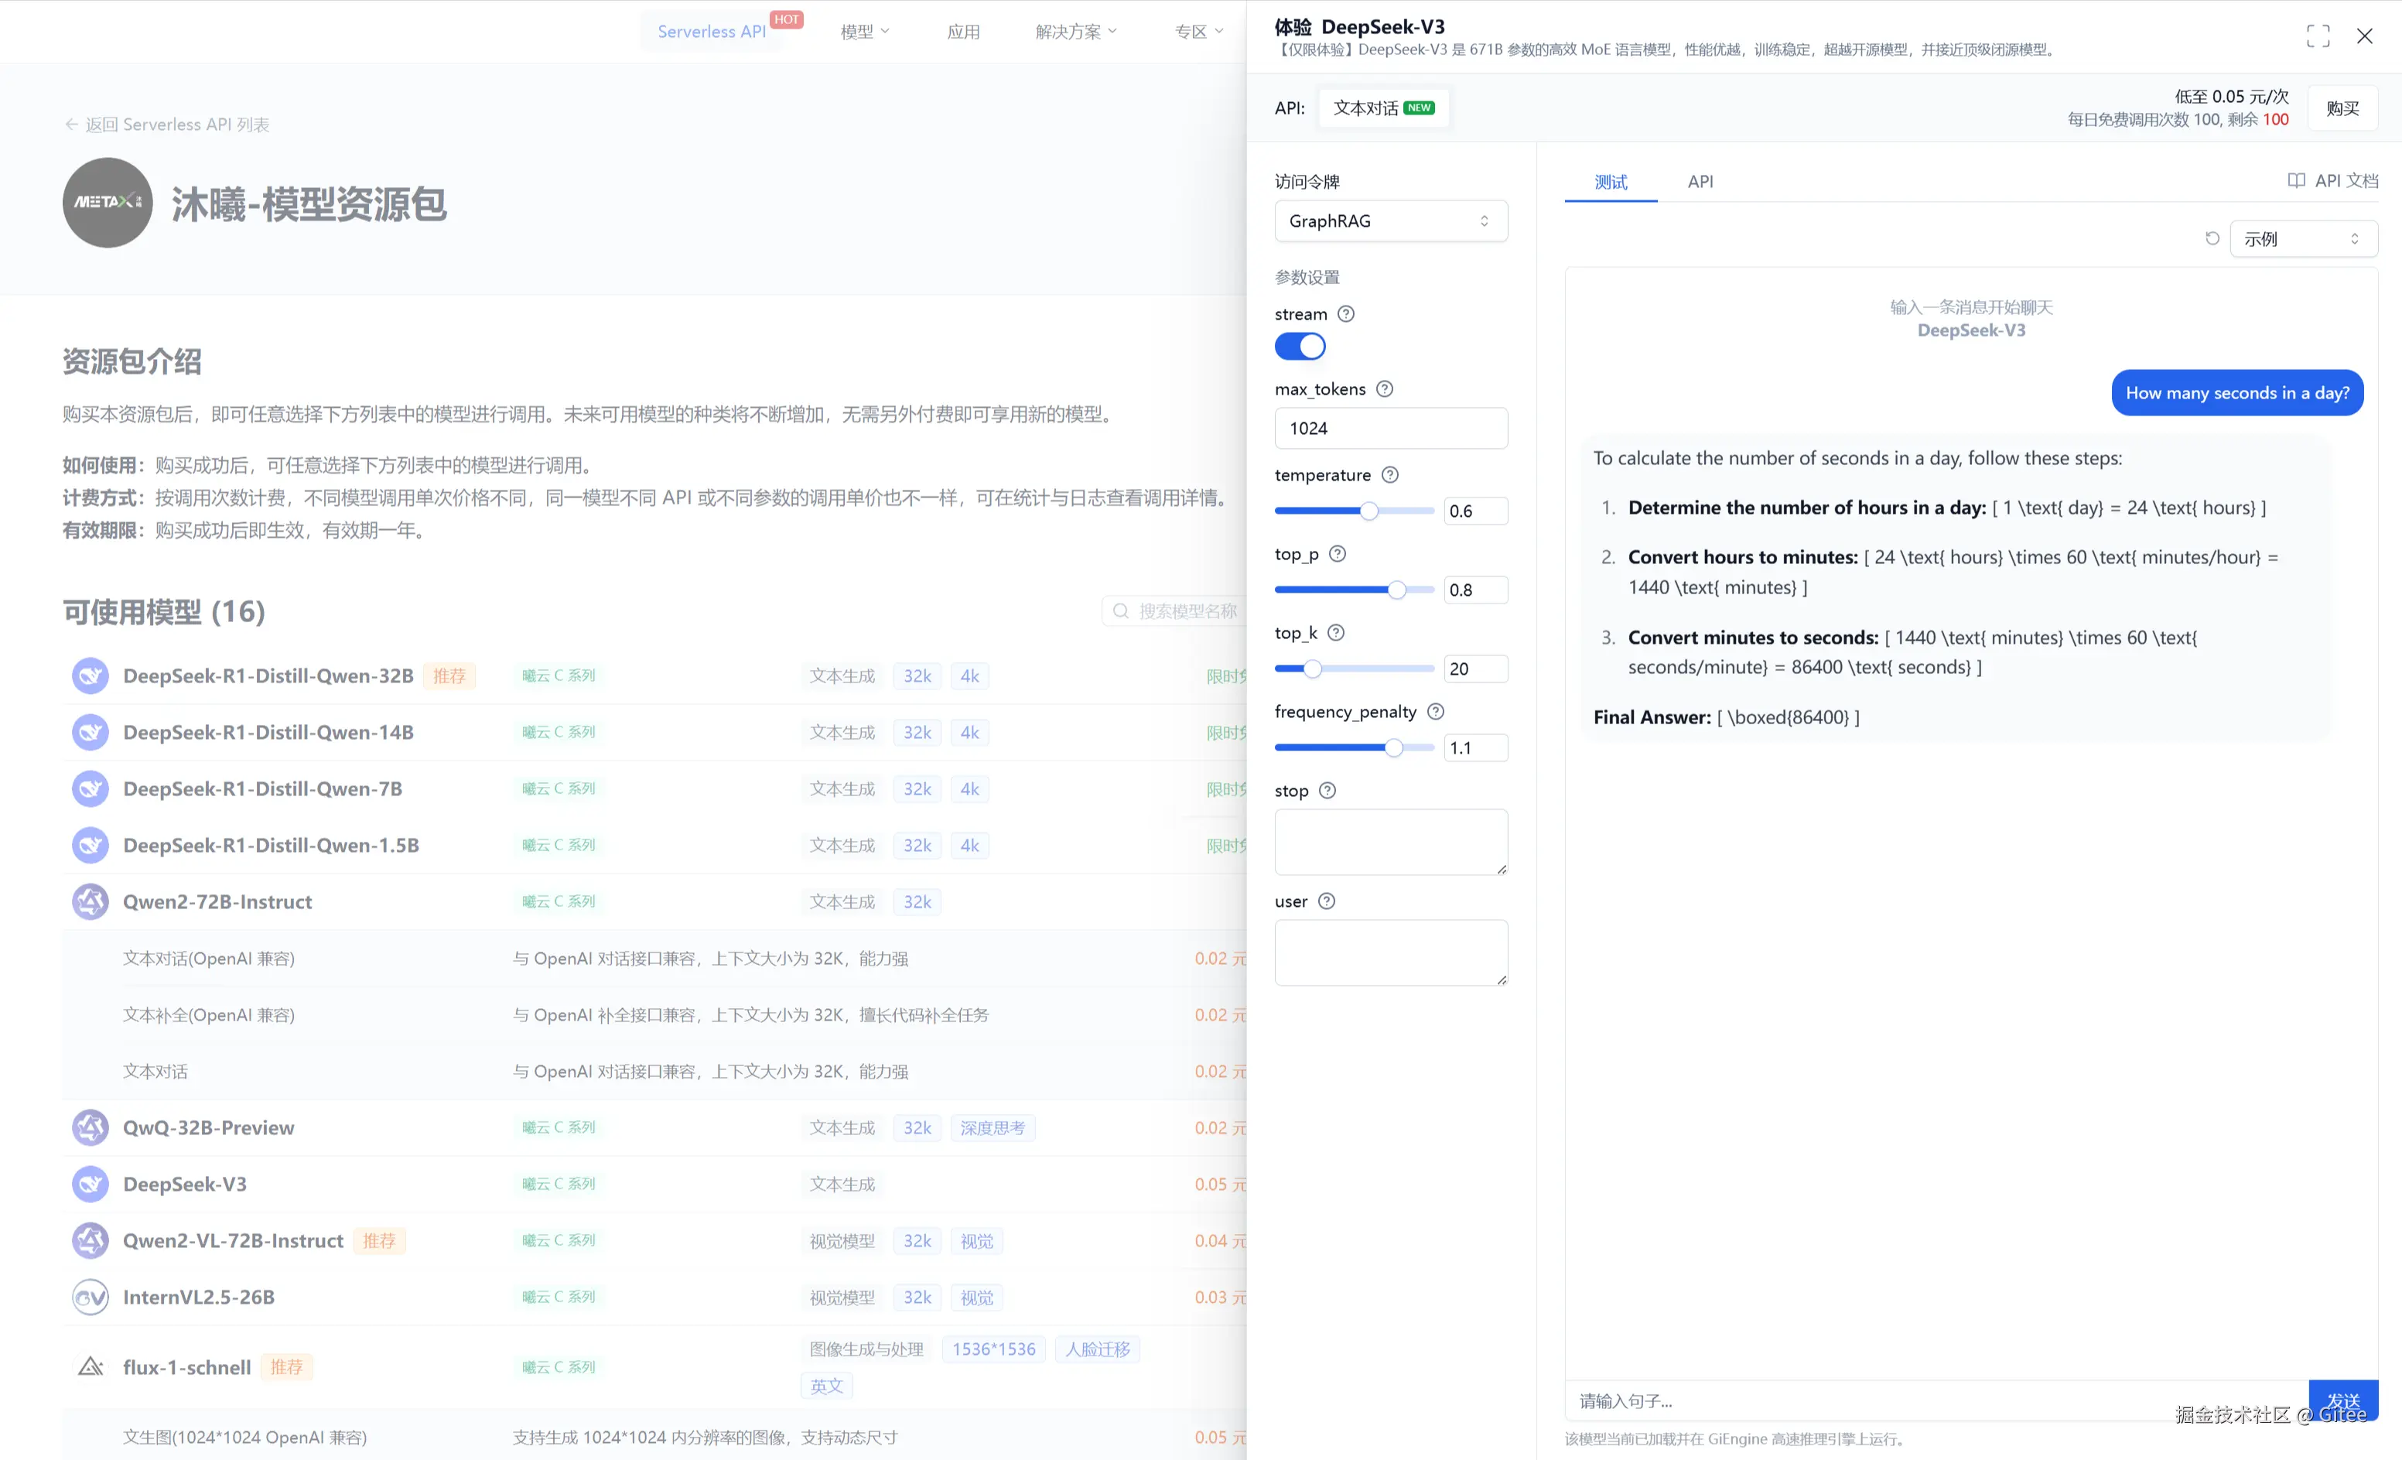Click the info icon next to stream
This screenshot has height=1460, width=2402.
[x=1345, y=314]
